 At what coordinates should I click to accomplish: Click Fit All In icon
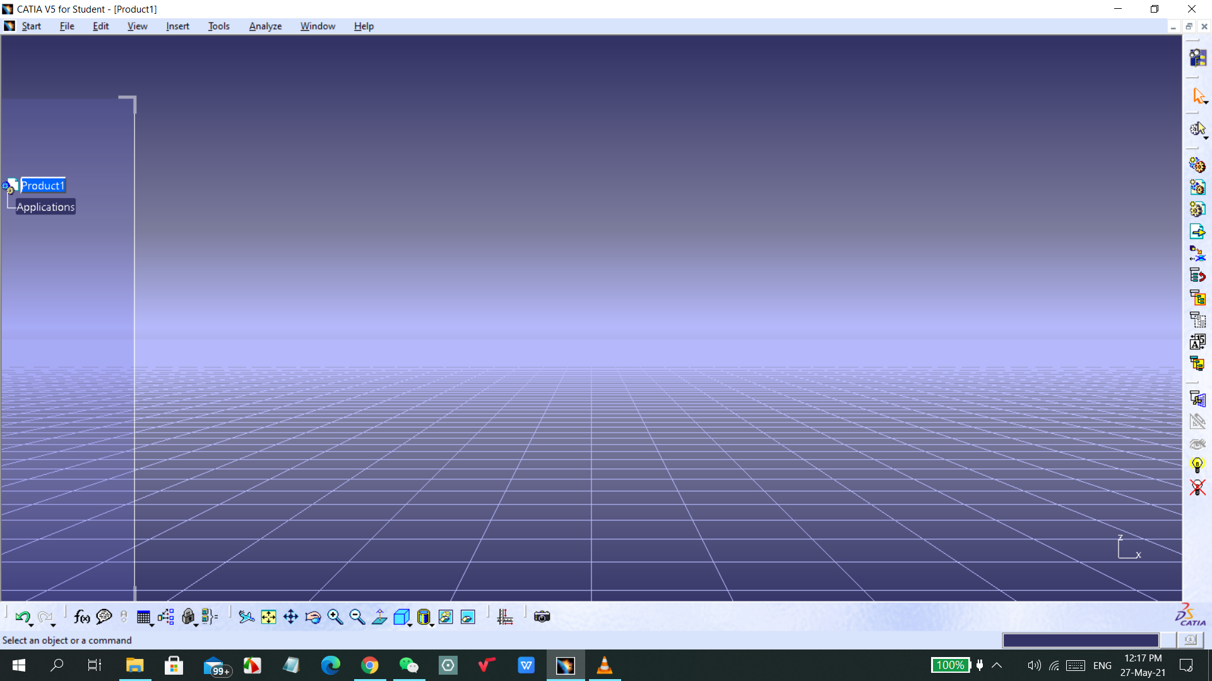(268, 617)
